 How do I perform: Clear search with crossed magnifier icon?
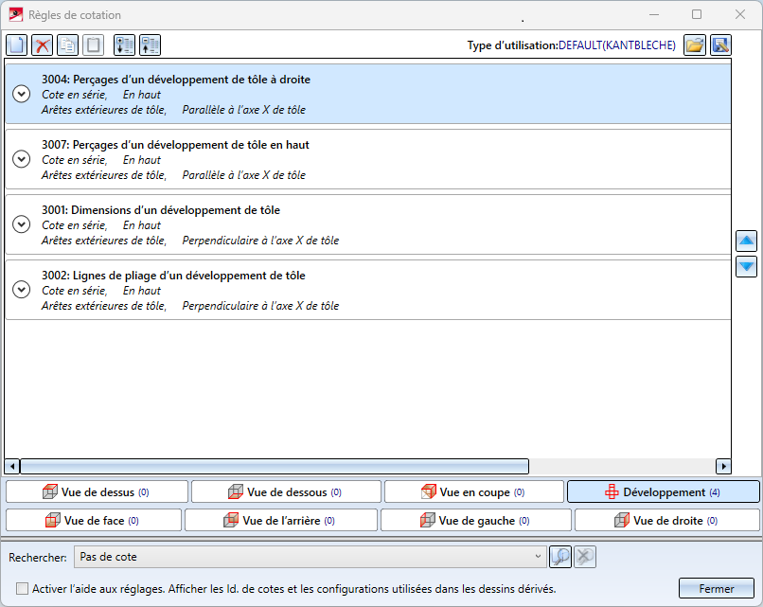585,557
